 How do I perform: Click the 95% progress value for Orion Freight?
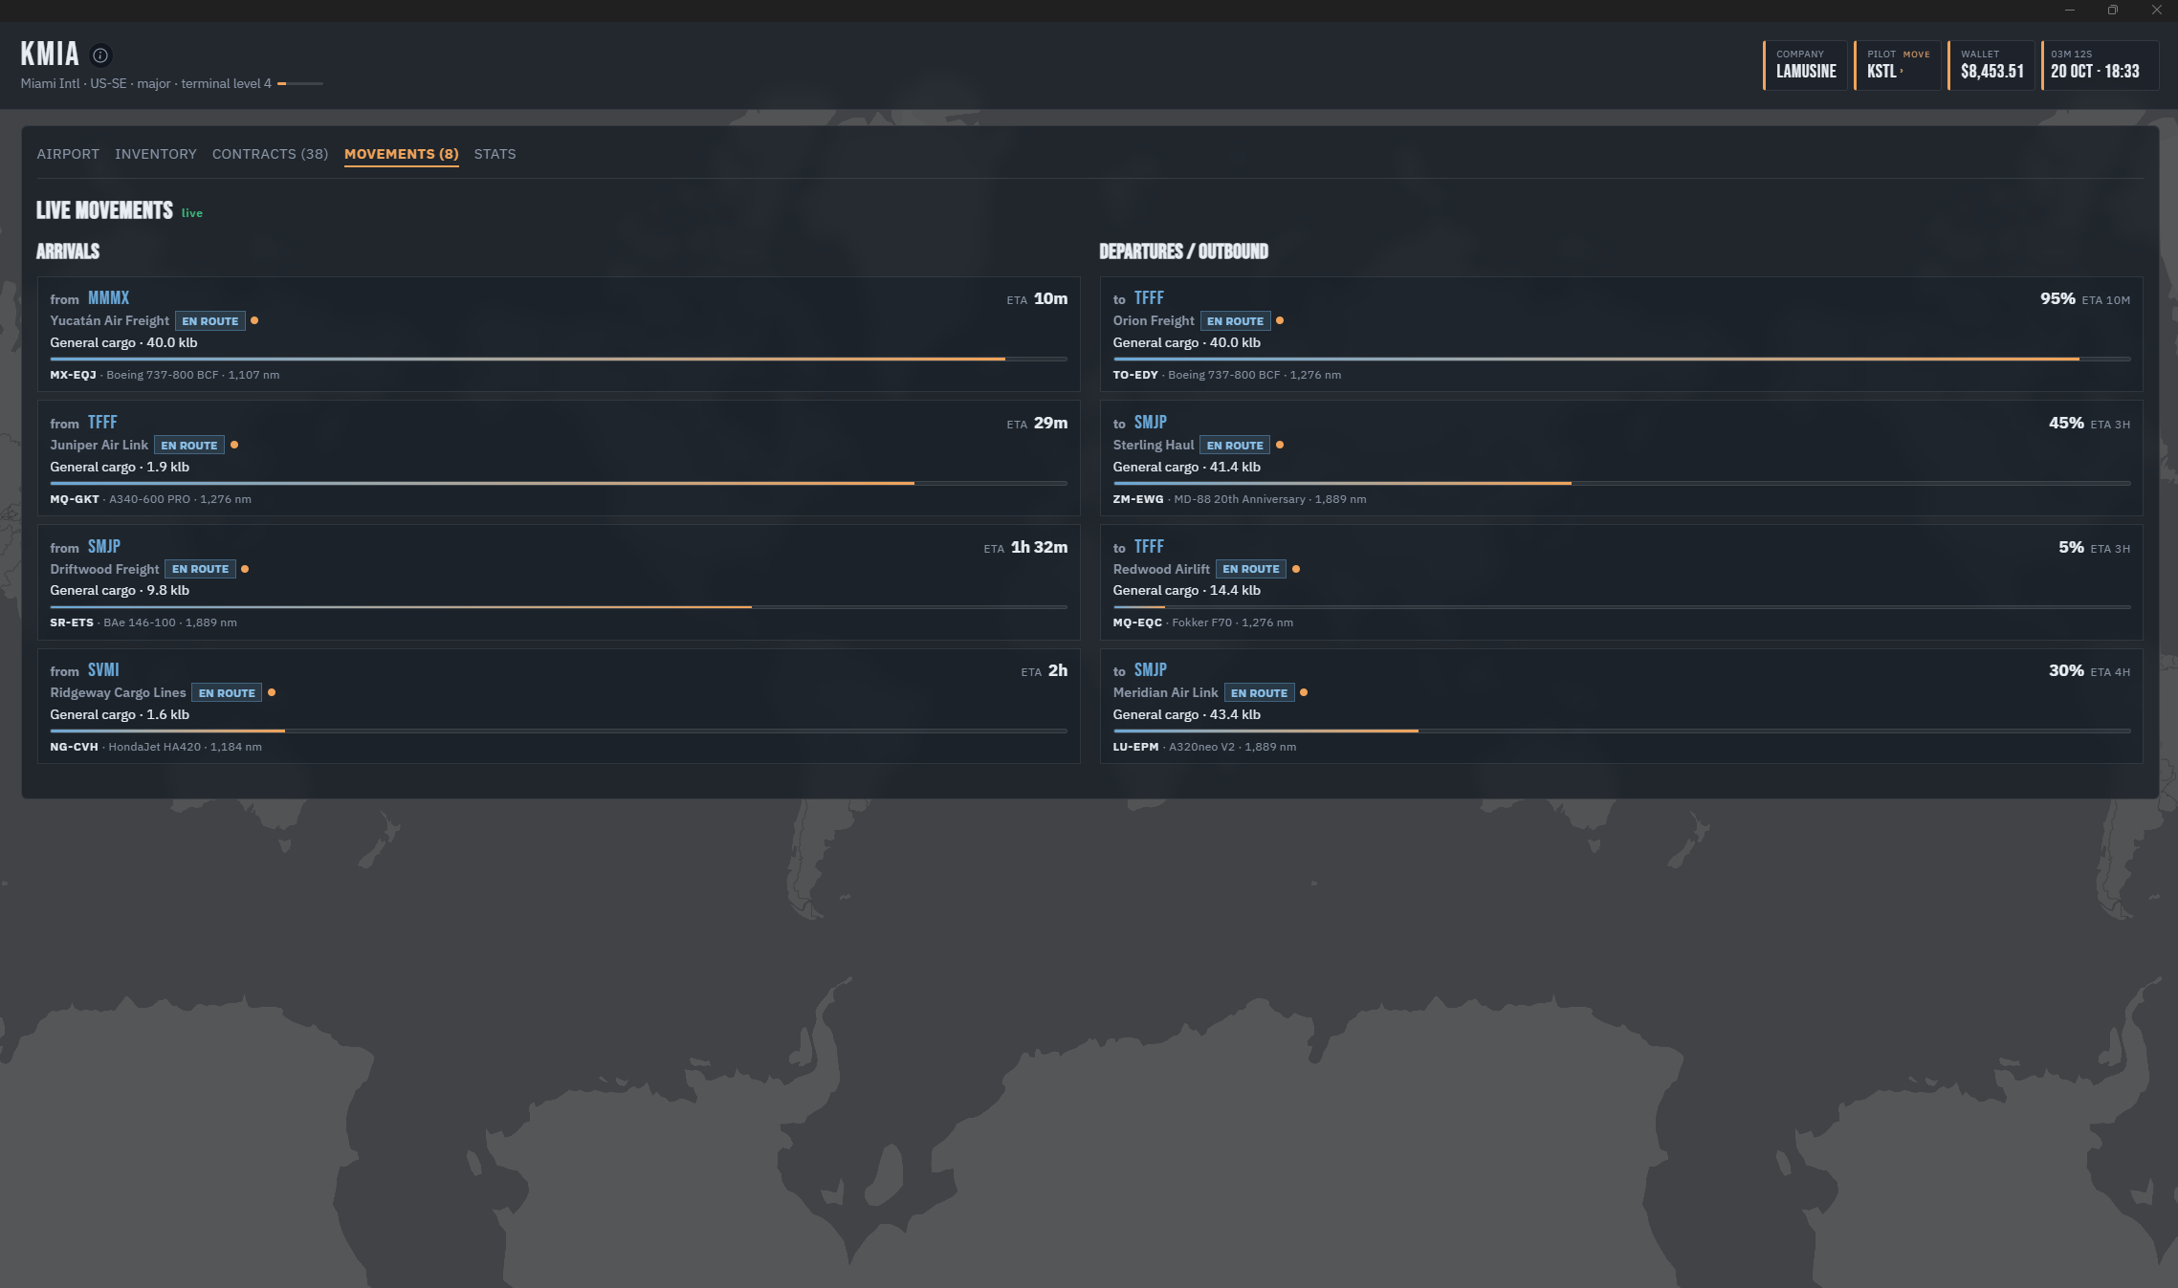point(2057,298)
